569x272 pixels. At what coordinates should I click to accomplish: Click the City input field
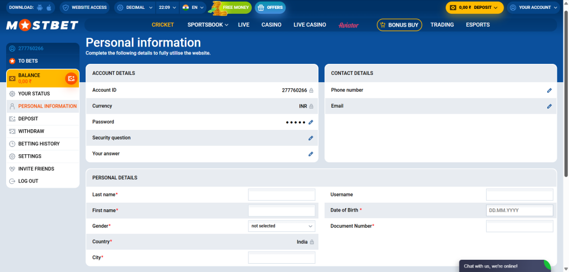point(282,258)
